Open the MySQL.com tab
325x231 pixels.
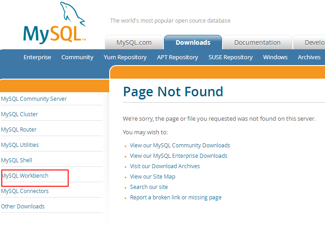(134, 42)
